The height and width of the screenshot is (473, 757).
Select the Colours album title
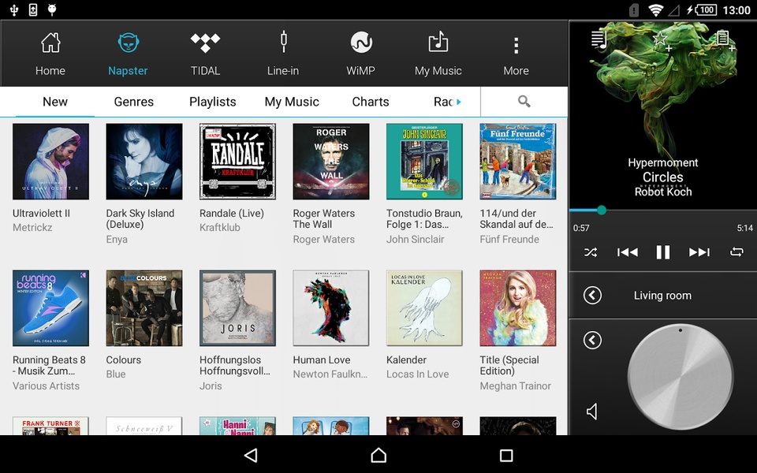coord(124,359)
